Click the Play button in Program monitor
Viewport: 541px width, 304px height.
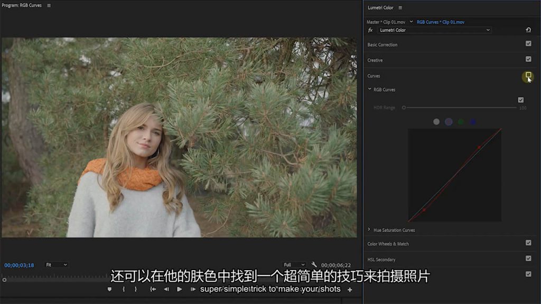click(x=180, y=289)
